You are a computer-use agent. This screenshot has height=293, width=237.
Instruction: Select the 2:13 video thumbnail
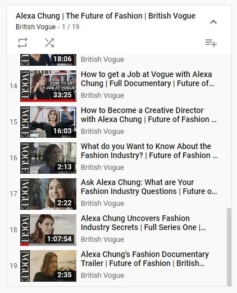[x=48, y=158]
